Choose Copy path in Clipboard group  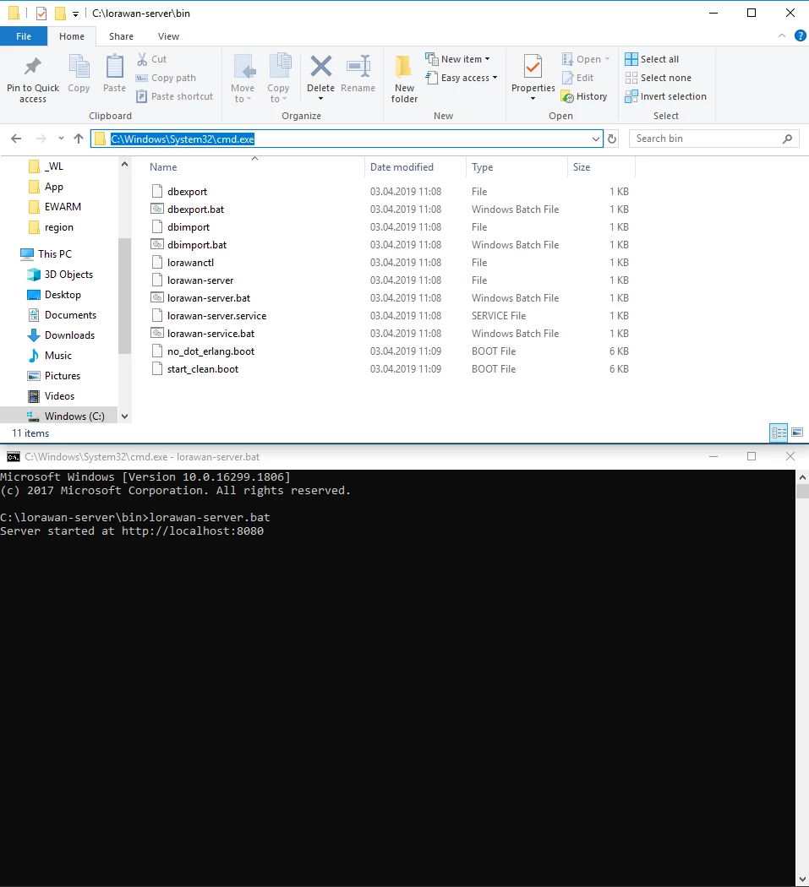click(x=167, y=78)
